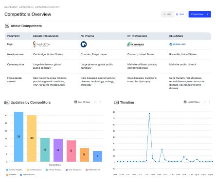Click the About Competitors section icon
Viewport: 216px width, 182px height.
click(7, 26)
